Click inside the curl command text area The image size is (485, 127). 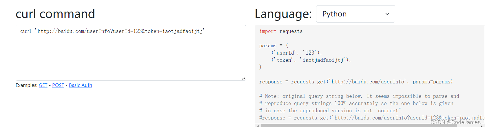(131, 53)
